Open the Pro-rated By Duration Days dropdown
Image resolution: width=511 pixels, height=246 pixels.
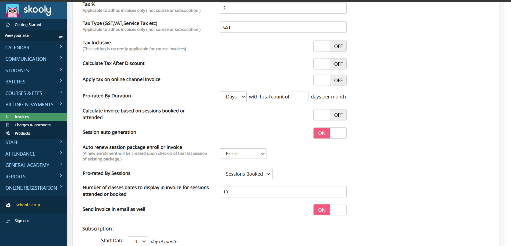coord(233,97)
